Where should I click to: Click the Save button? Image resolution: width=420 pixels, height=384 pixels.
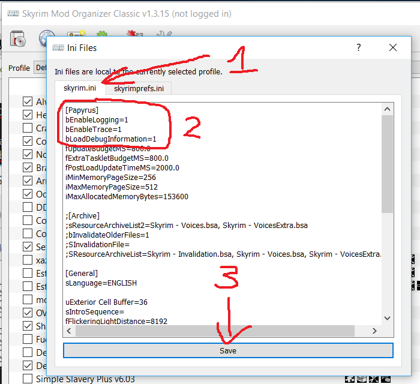pyautogui.click(x=228, y=350)
